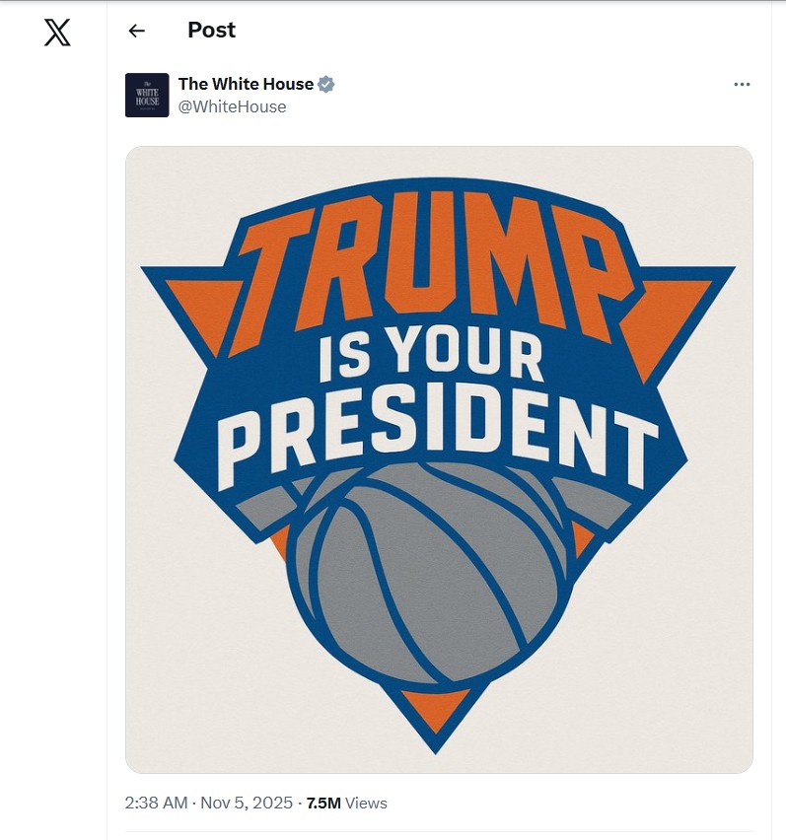The image size is (786, 840).
Task: Click the "2:38 AM" timestamp
Action: pyautogui.click(x=155, y=803)
